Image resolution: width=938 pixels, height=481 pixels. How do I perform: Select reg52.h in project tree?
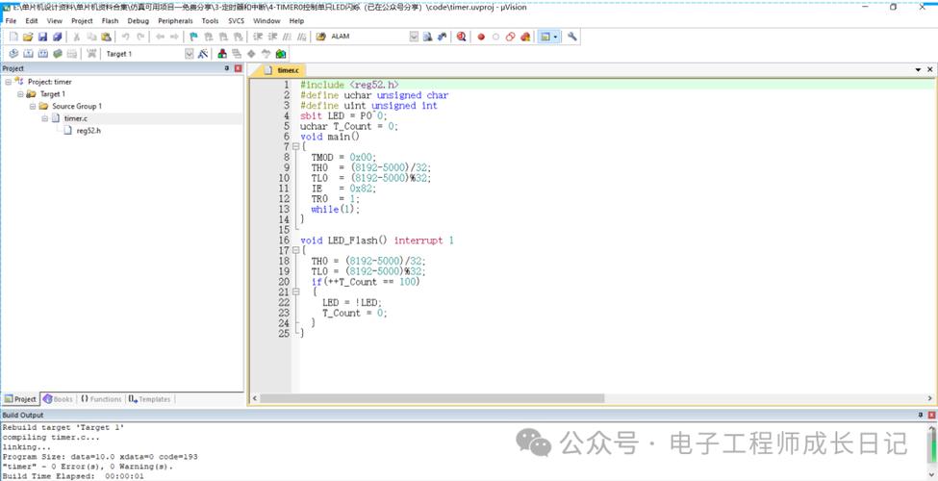89,131
